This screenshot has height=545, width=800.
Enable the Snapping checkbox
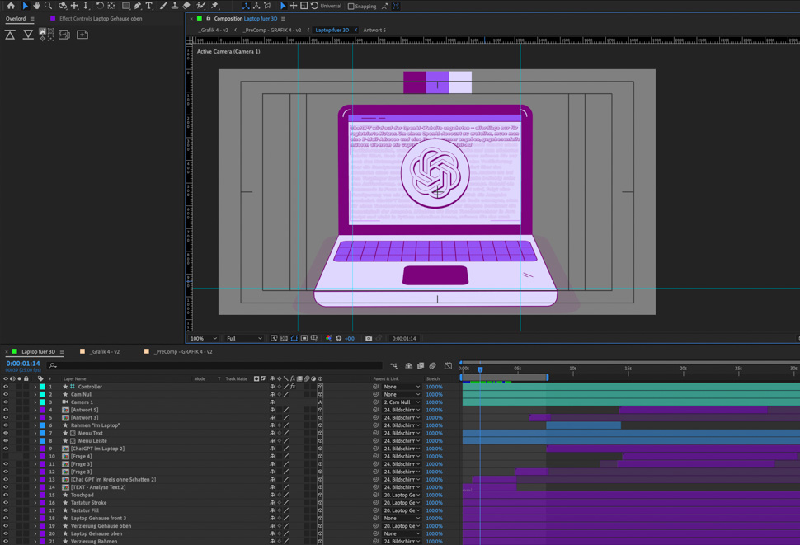point(351,7)
